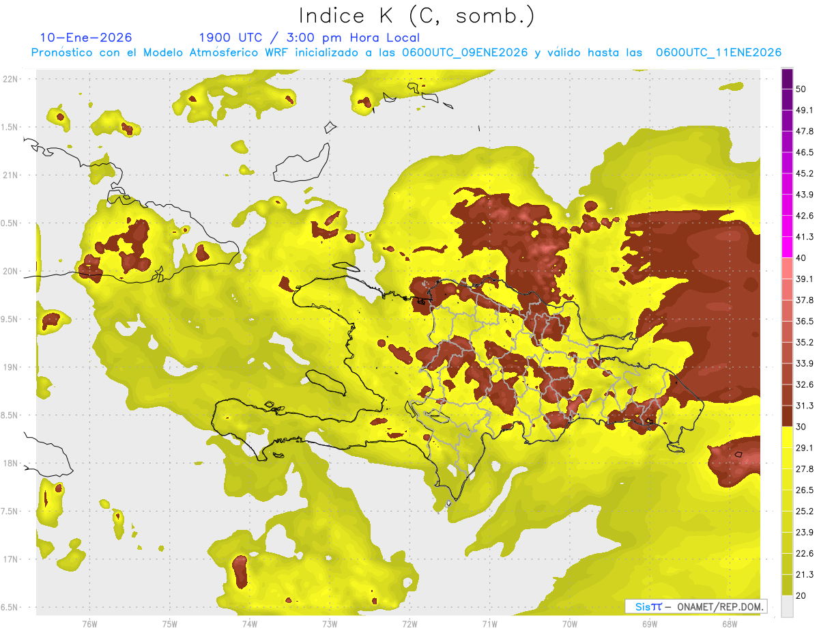Click the dark purple swatch above 50

(x=788, y=79)
